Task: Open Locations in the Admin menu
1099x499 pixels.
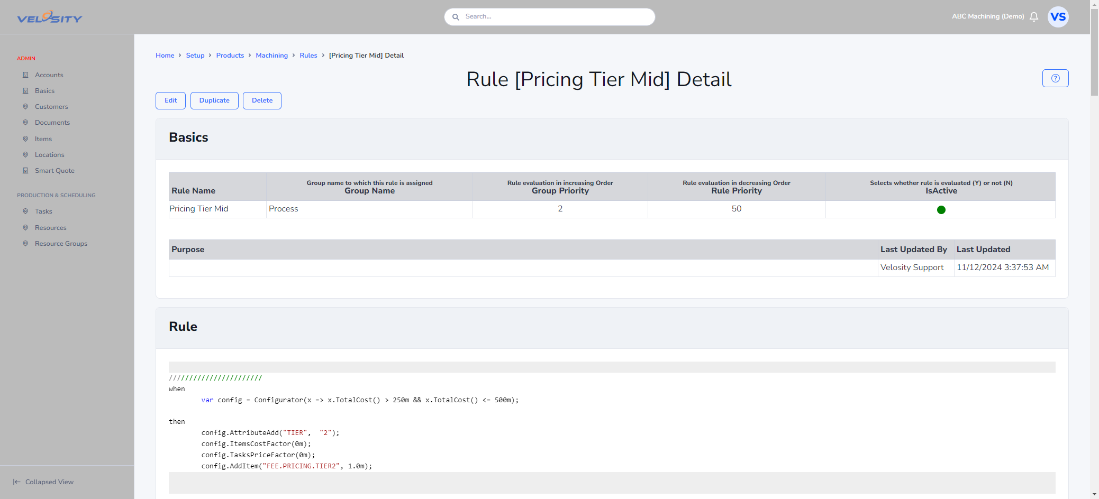Action: pos(50,155)
